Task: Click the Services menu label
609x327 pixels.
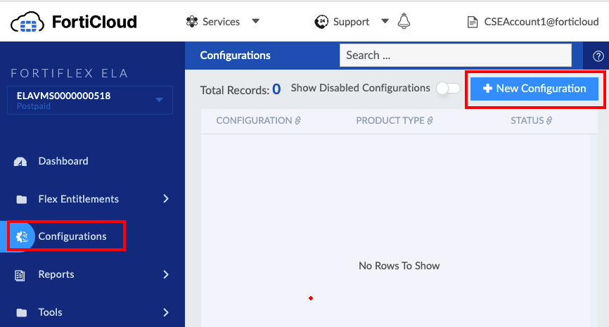Action: [221, 22]
